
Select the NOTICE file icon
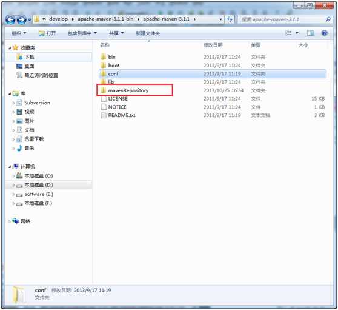(x=104, y=107)
